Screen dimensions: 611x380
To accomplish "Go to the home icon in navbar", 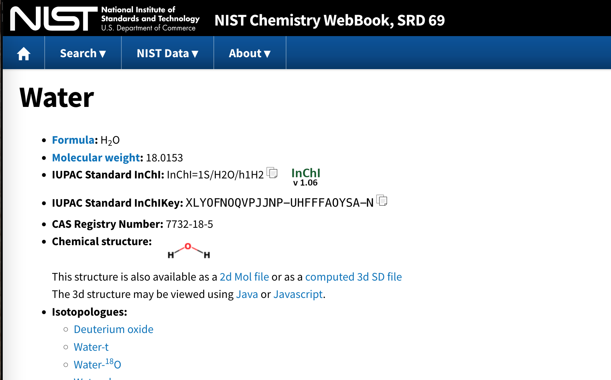I will (24, 53).
